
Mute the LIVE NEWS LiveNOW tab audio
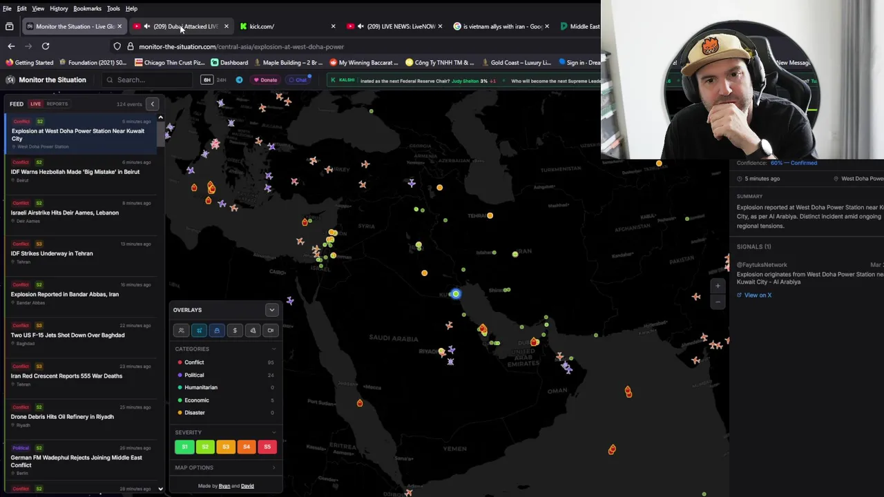tap(361, 26)
